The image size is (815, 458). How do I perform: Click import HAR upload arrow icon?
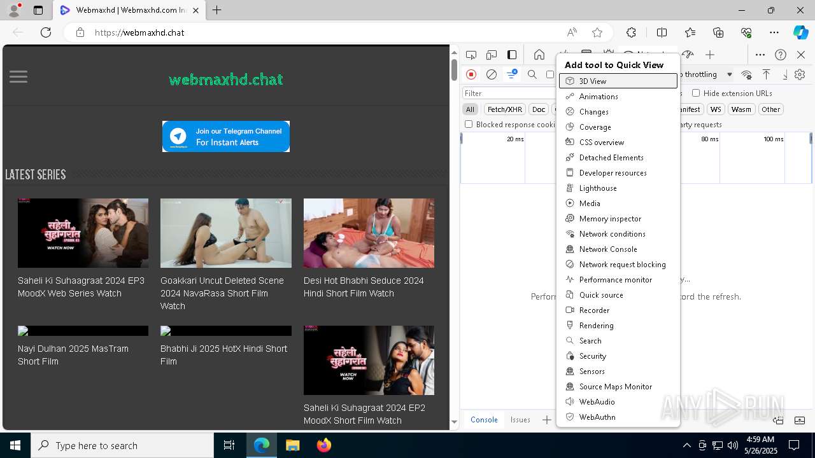[767, 74]
